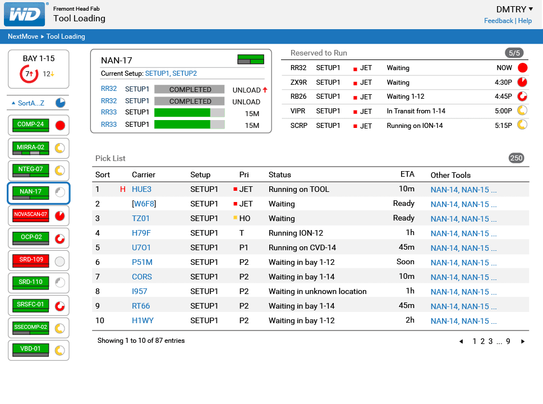Click the BAY 1-15 wafer flow gauge

pyautogui.click(x=28, y=74)
